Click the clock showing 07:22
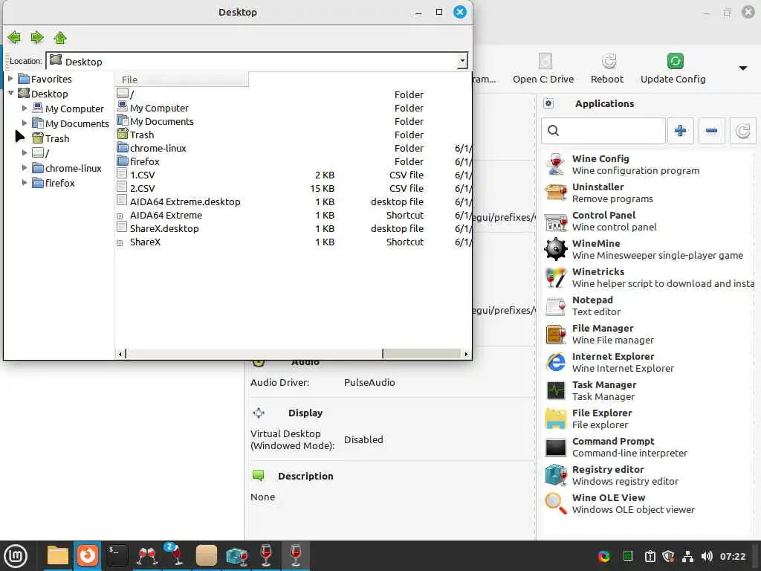The height and width of the screenshot is (571, 761). tap(732, 556)
